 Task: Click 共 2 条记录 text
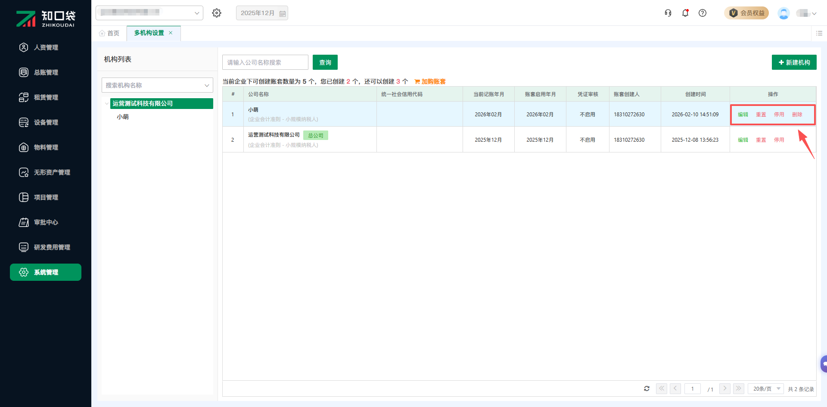pos(801,389)
